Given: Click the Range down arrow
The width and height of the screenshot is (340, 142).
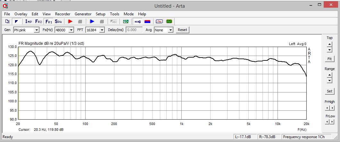Looking at the screenshot, I should (x=329, y=81).
